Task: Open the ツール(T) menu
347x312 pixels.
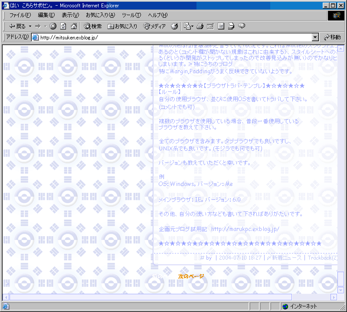Action: tap(131, 15)
